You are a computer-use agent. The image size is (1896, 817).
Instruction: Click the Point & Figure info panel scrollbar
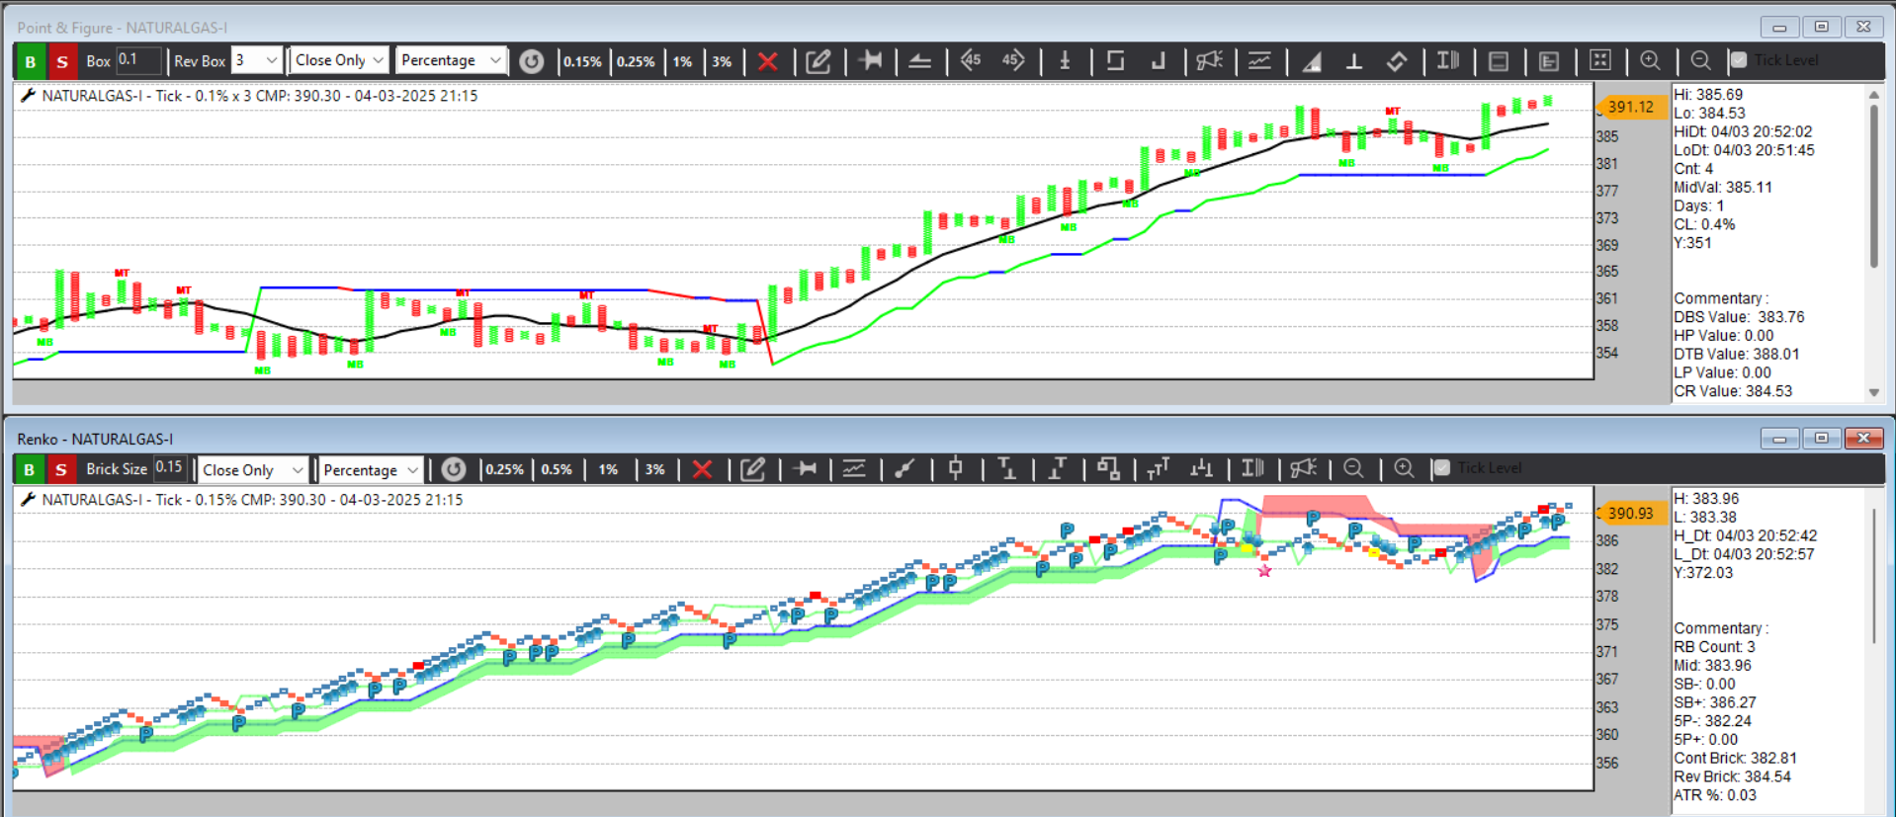point(1873,186)
